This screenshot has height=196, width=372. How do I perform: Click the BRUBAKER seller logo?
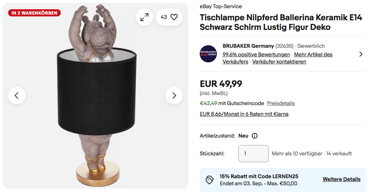208,54
